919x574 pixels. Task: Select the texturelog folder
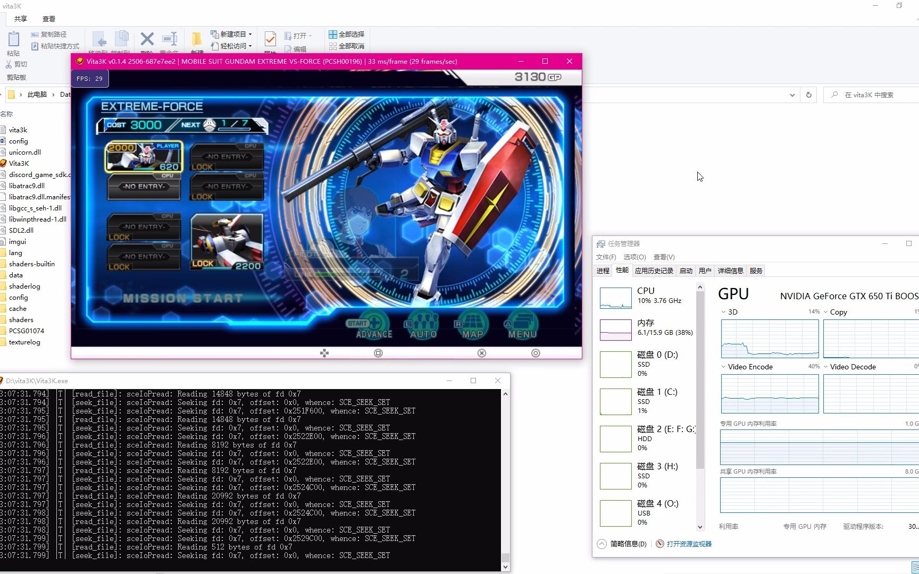click(24, 342)
